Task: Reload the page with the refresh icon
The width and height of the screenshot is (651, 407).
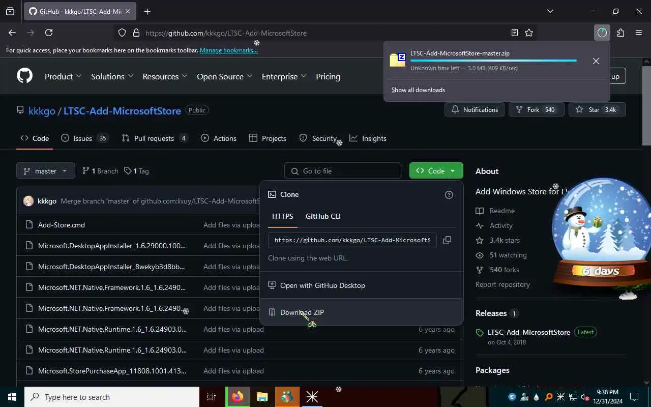Action: (x=49, y=33)
